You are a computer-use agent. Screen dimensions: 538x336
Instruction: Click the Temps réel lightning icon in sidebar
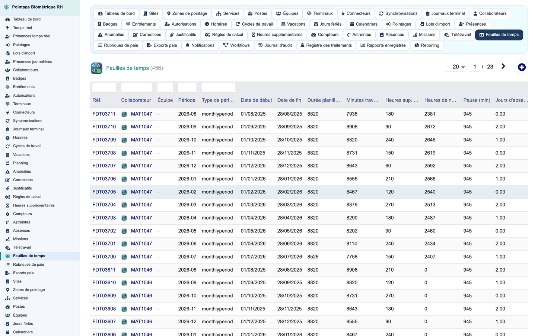[7, 28]
